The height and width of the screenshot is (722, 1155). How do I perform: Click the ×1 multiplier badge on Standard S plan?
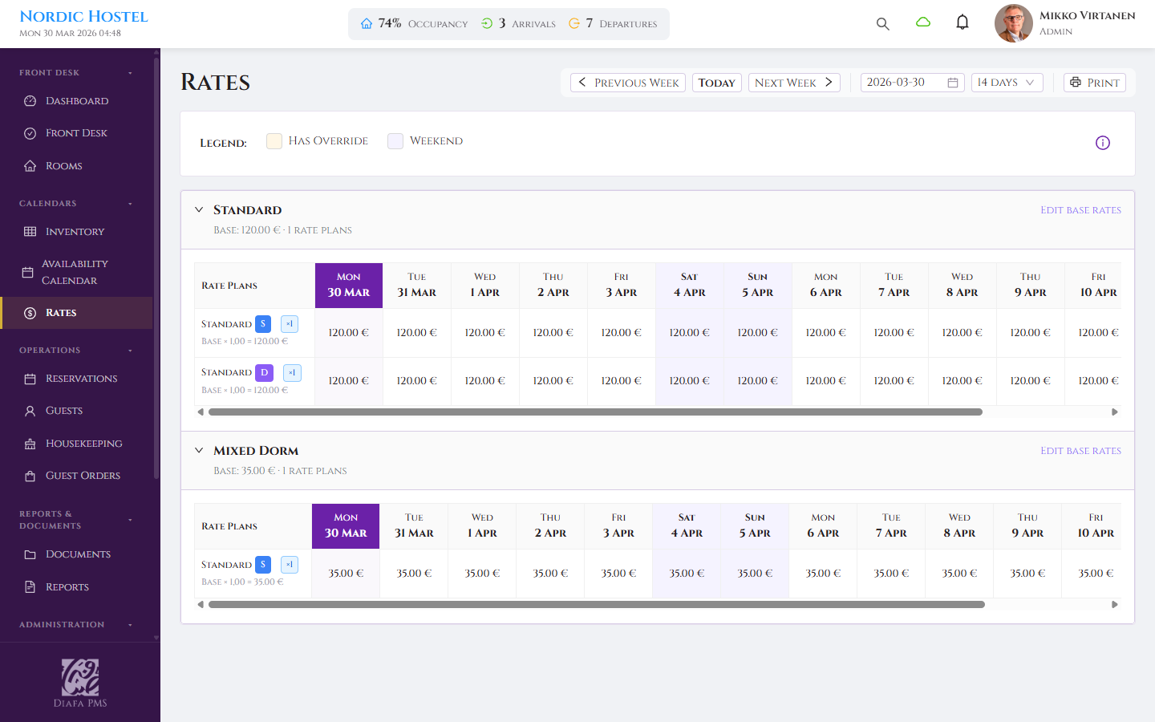289,323
